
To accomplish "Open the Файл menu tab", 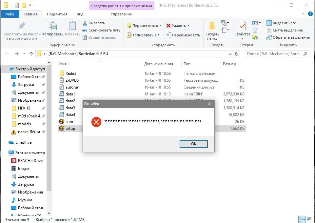I will click(x=10, y=14).
